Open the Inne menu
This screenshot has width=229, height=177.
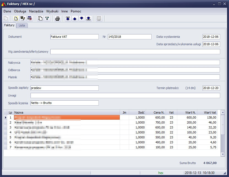tap(64, 11)
